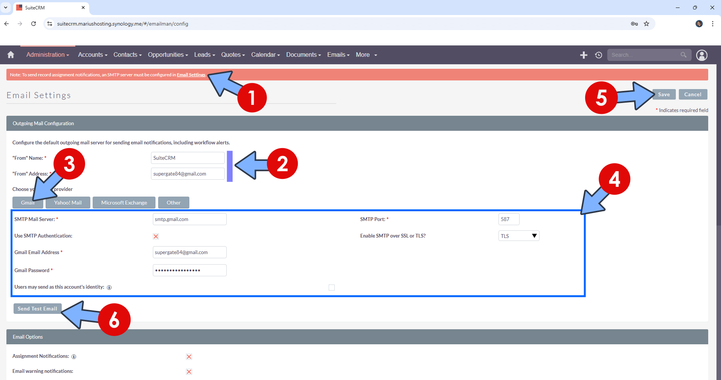The height and width of the screenshot is (380, 721).
Task: Select the Gmail provider tab
Action: point(28,203)
